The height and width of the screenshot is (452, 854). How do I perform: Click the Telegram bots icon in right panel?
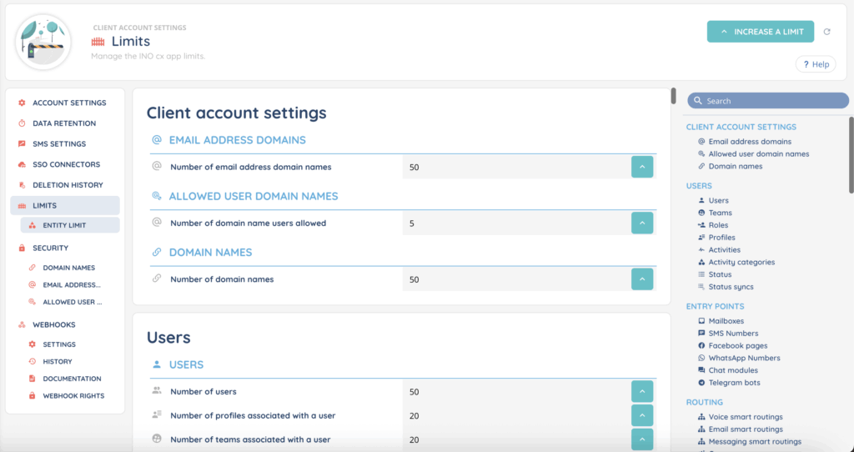pyautogui.click(x=701, y=383)
